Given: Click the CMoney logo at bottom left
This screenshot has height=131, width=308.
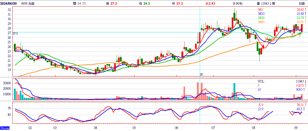Looking at the screenshot, I should pos(5,128).
